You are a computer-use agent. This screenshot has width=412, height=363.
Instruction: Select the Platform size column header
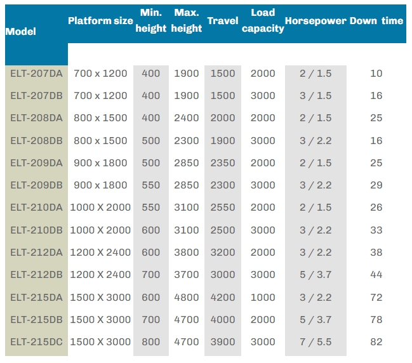pos(100,20)
